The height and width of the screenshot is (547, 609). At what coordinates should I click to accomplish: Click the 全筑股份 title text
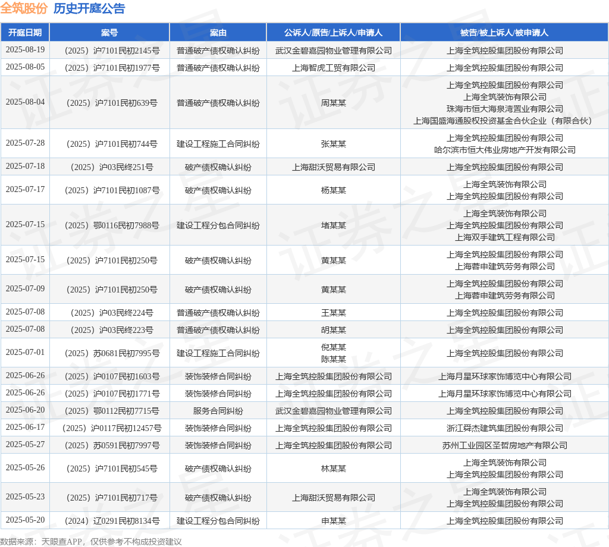(24, 9)
